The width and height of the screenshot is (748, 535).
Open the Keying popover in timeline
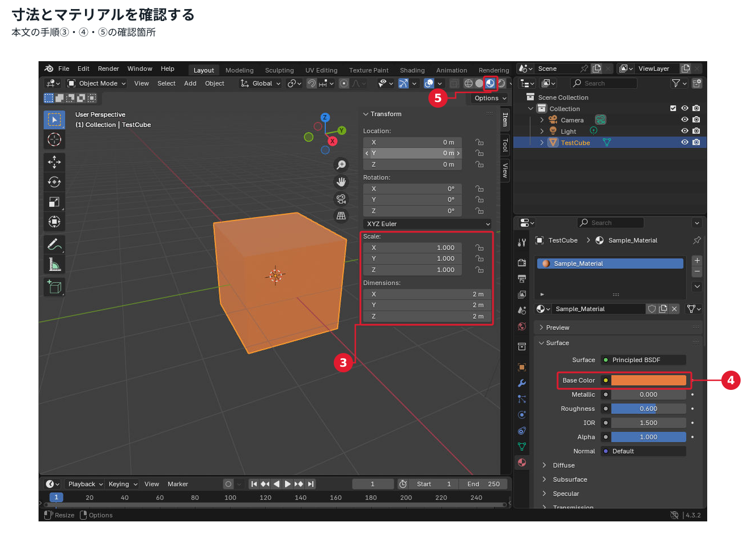[122, 484]
